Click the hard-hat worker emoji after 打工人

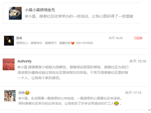click(x=117, y=103)
